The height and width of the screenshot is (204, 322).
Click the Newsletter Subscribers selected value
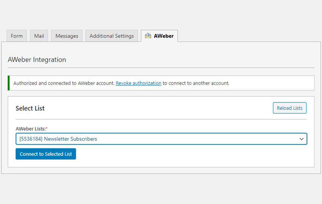point(71,139)
